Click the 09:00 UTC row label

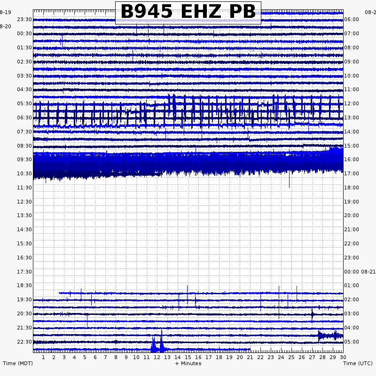click(352, 62)
